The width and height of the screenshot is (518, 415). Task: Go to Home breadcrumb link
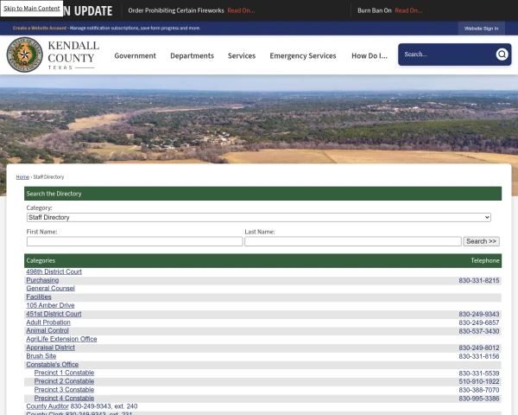pos(22,176)
